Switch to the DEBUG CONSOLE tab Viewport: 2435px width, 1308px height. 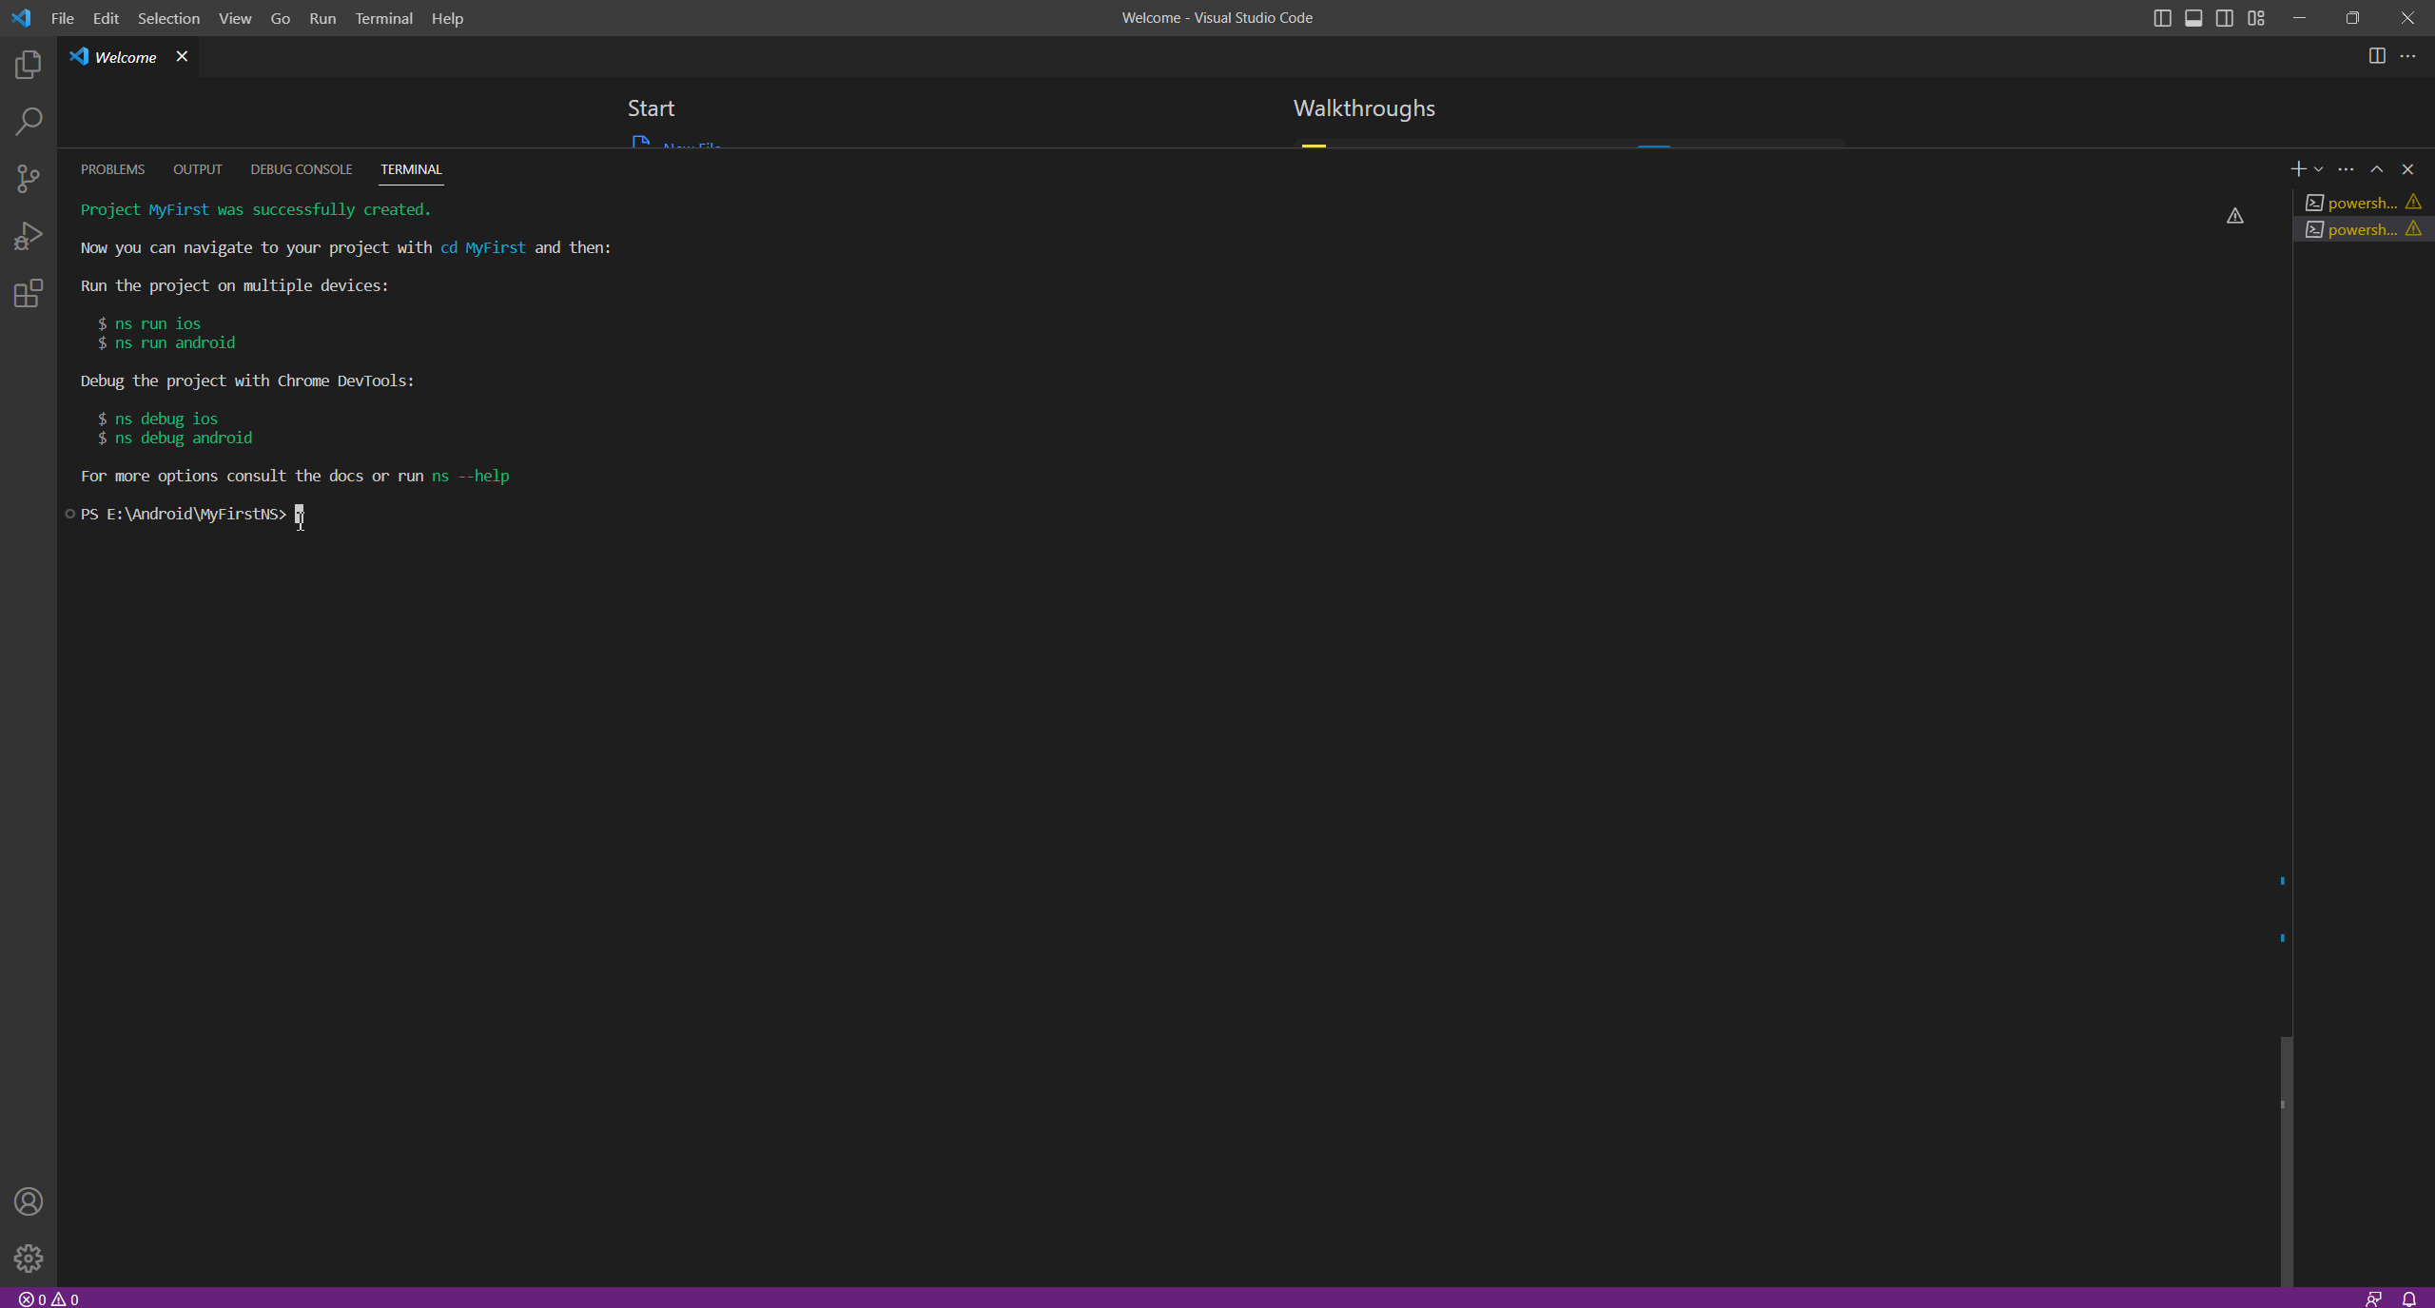point(302,169)
